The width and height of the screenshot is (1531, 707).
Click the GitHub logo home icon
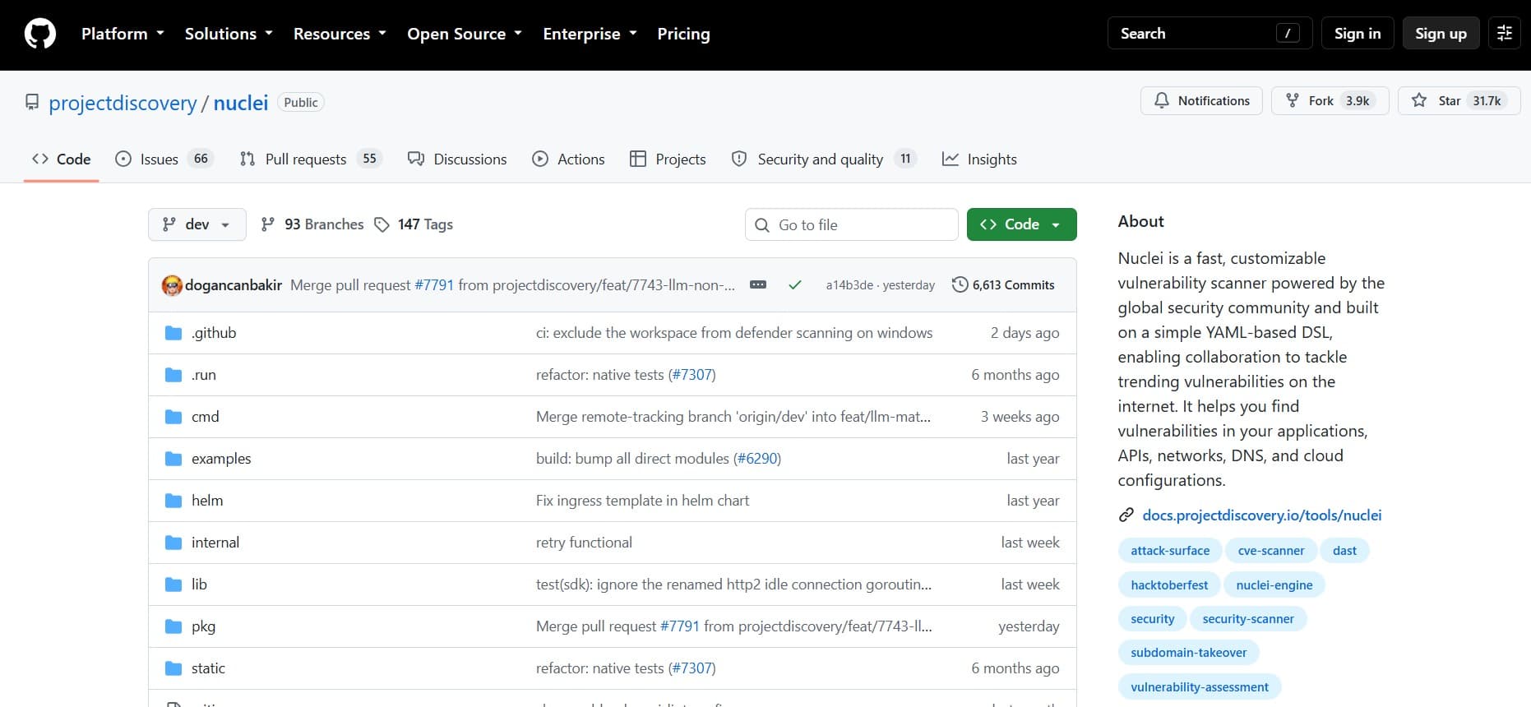click(40, 34)
